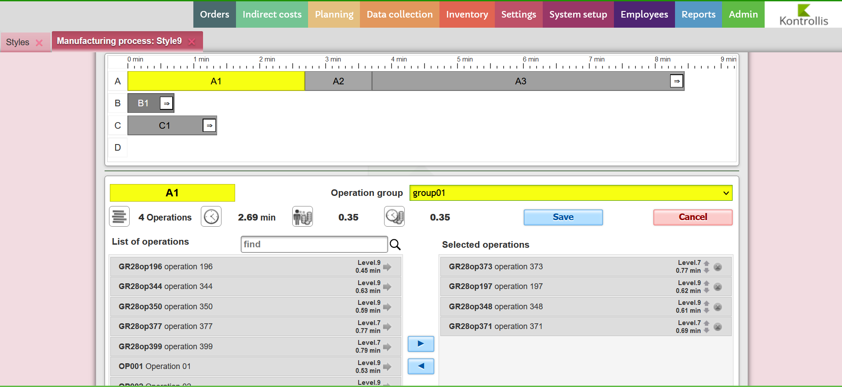Screen dimensions: 842x387
Task: Remove operation 348 from selected
Action: 718,307
